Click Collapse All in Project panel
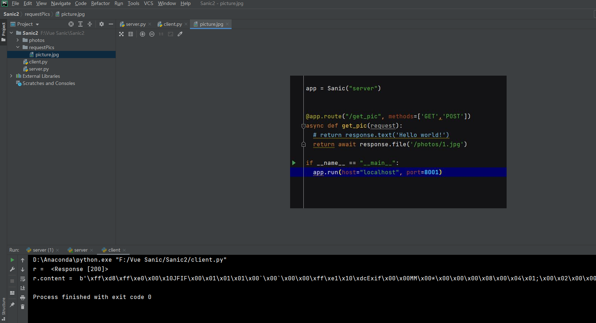The image size is (596, 323). (x=90, y=24)
